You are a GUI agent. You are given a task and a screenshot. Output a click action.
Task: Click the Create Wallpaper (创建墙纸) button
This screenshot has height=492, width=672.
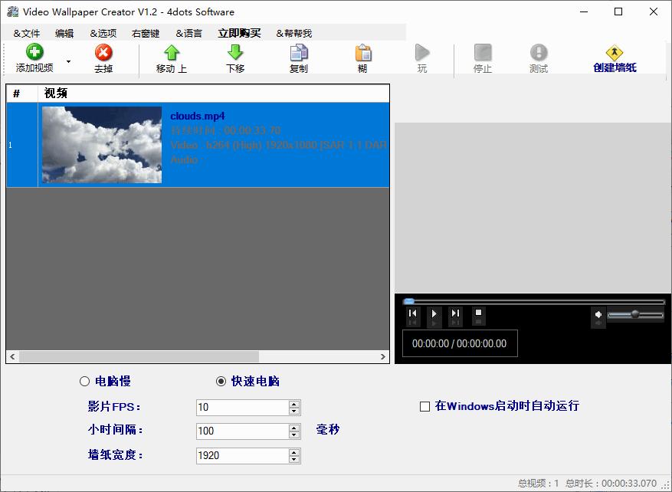tap(615, 59)
